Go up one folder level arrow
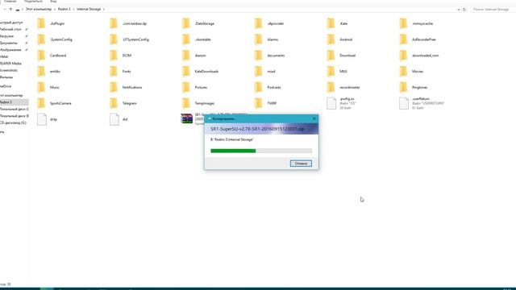Image resolution: width=516 pixels, height=290 pixels. click(10, 9)
